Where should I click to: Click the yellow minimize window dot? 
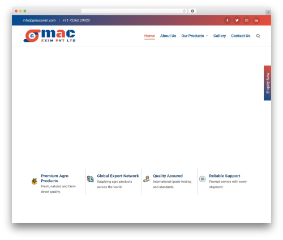(20, 11)
